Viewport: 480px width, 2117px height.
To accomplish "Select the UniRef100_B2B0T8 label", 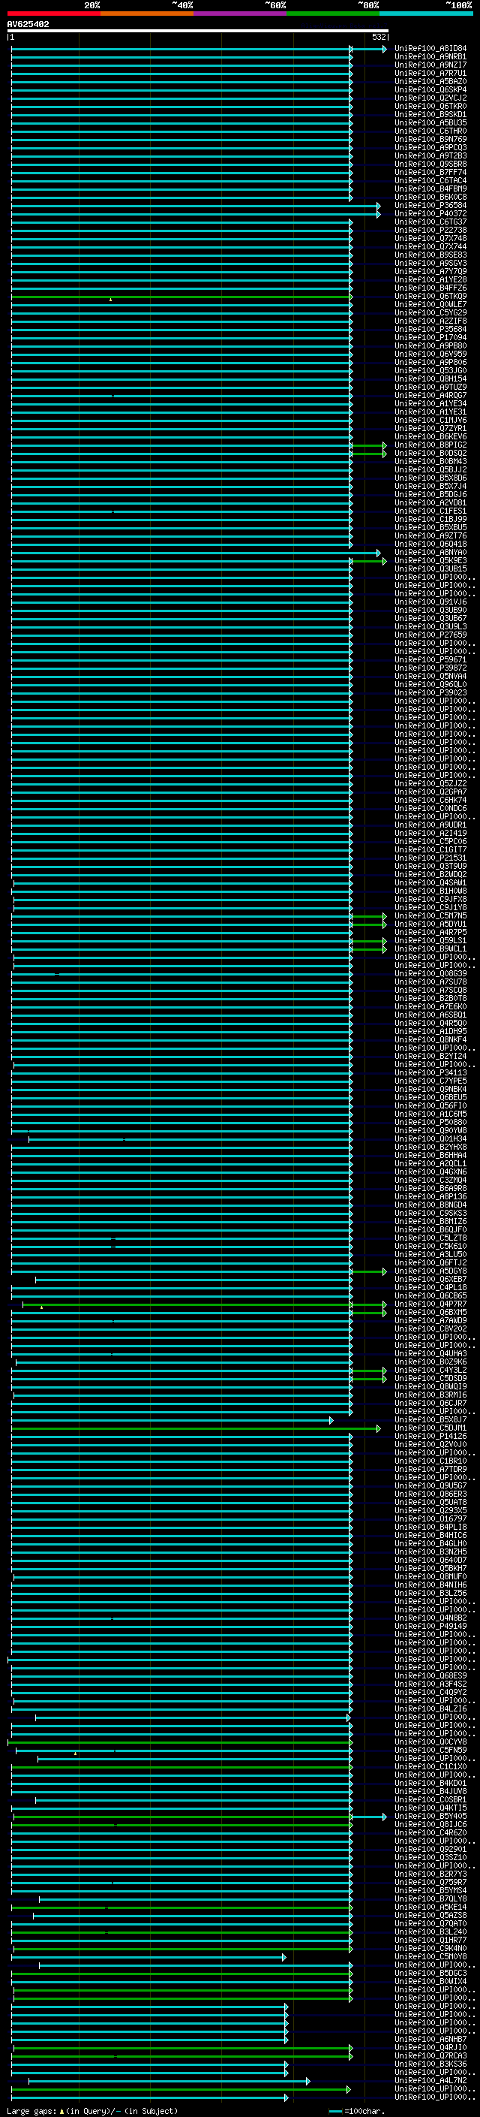I will (x=430, y=998).
